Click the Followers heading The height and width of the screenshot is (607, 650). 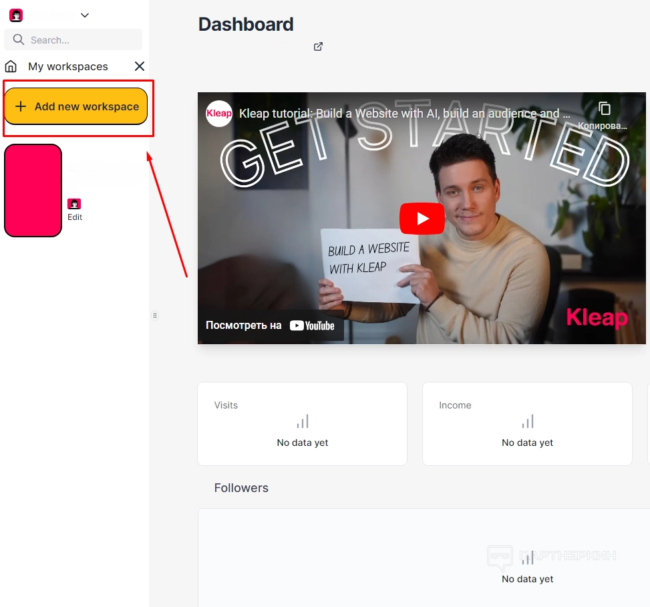241,488
